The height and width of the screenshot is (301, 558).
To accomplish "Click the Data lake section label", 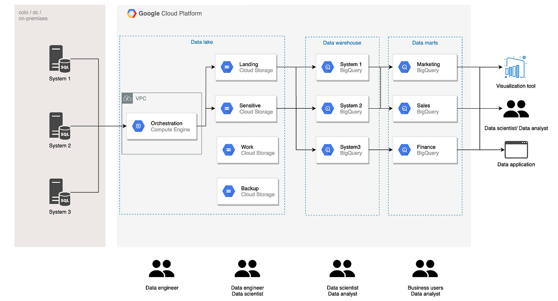I will 202,42.
